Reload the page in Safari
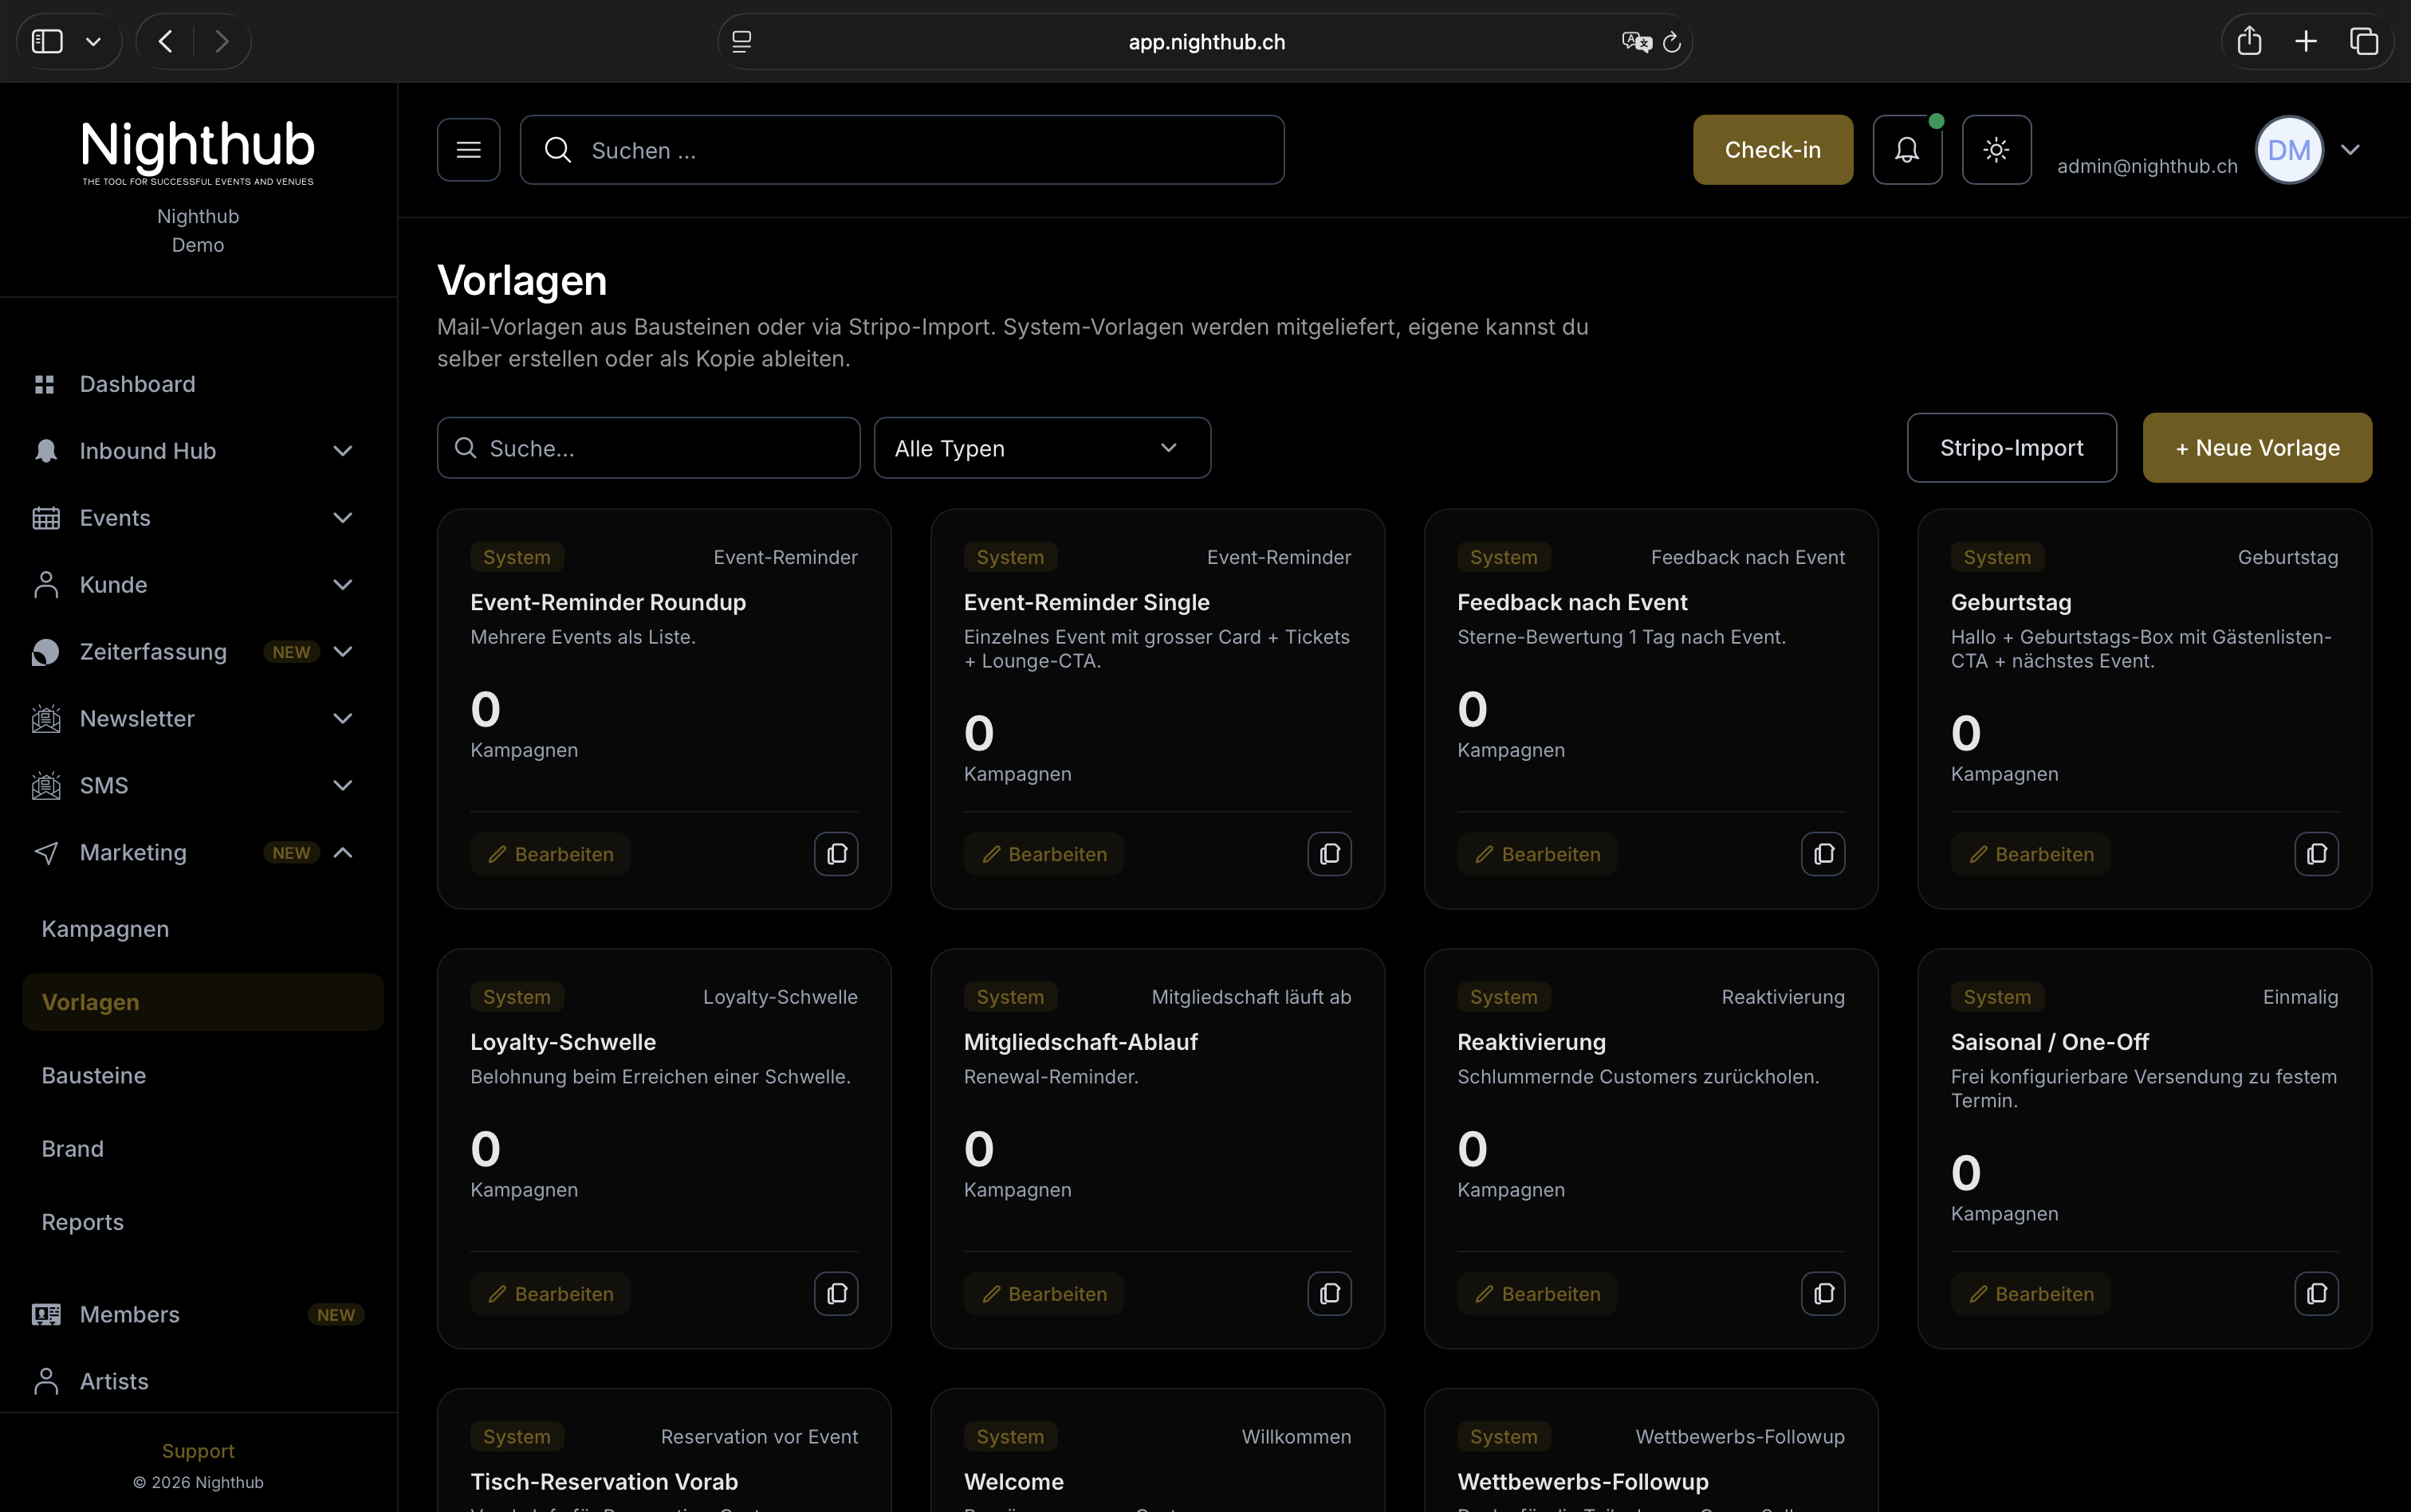The width and height of the screenshot is (2411, 1512). click(1671, 42)
